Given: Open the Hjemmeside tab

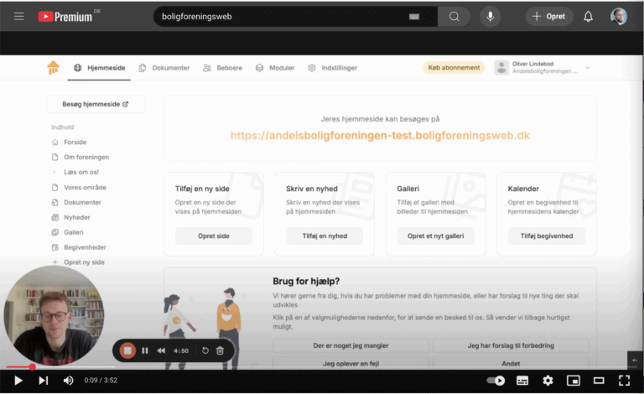Looking at the screenshot, I should click(100, 68).
